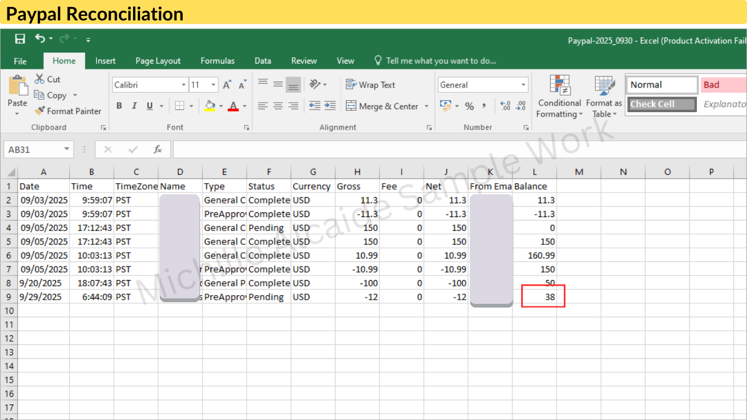Screen dimensions: 747x420
Task: Toggle Italic formatting
Action: click(134, 106)
